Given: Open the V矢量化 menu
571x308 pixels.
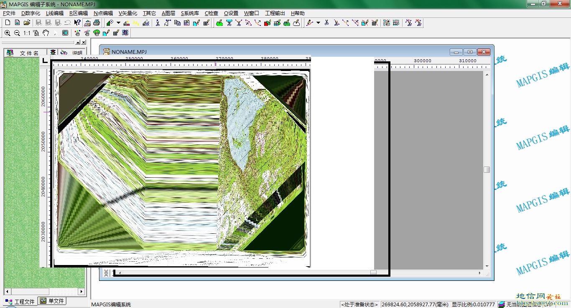Looking at the screenshot, I should tap(128, 13).
